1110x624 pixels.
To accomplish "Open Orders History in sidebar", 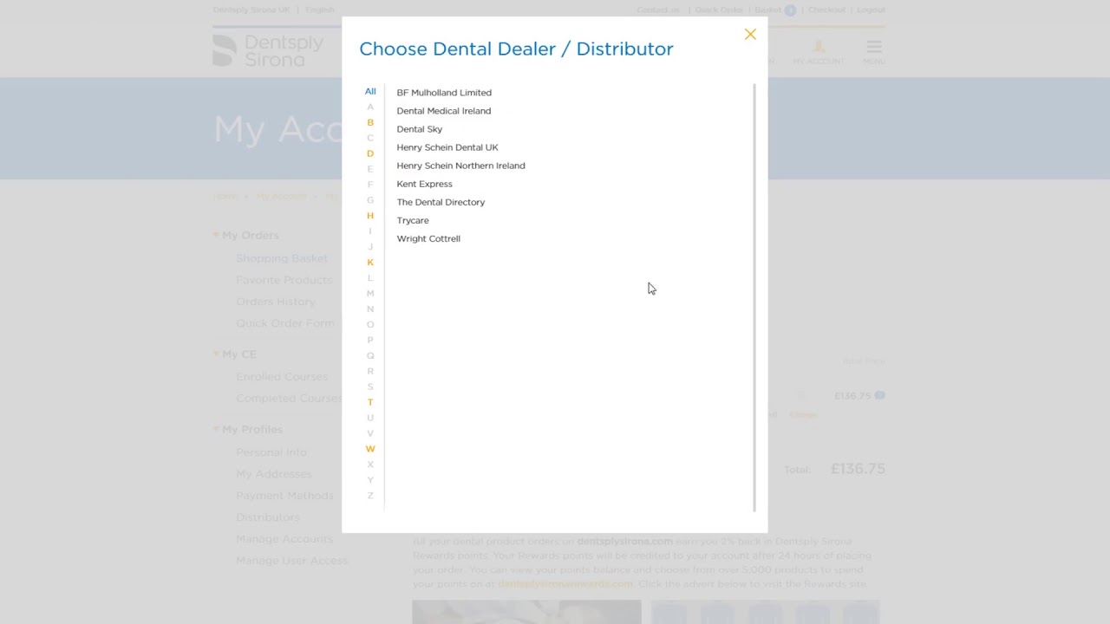I will (276, 302).
